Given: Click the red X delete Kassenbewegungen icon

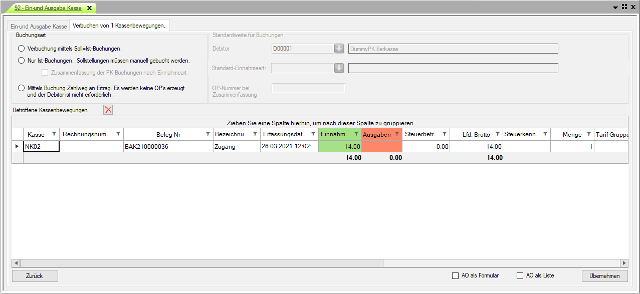Looking at the screenshot, I should [108, 110].
